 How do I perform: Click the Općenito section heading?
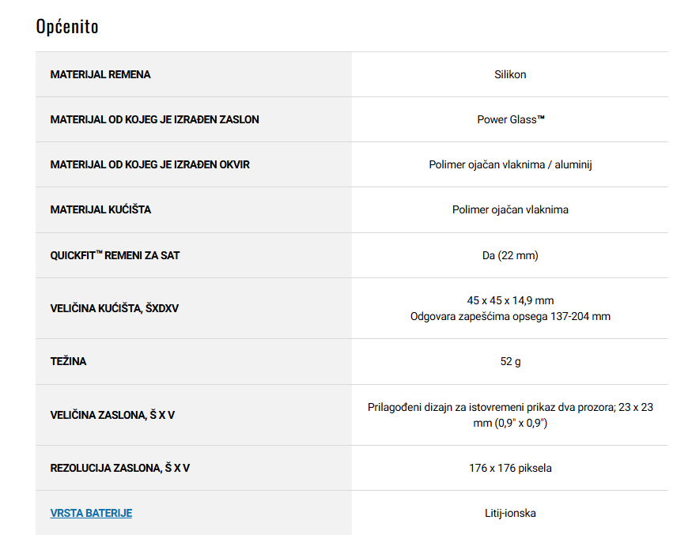point(67,26)
